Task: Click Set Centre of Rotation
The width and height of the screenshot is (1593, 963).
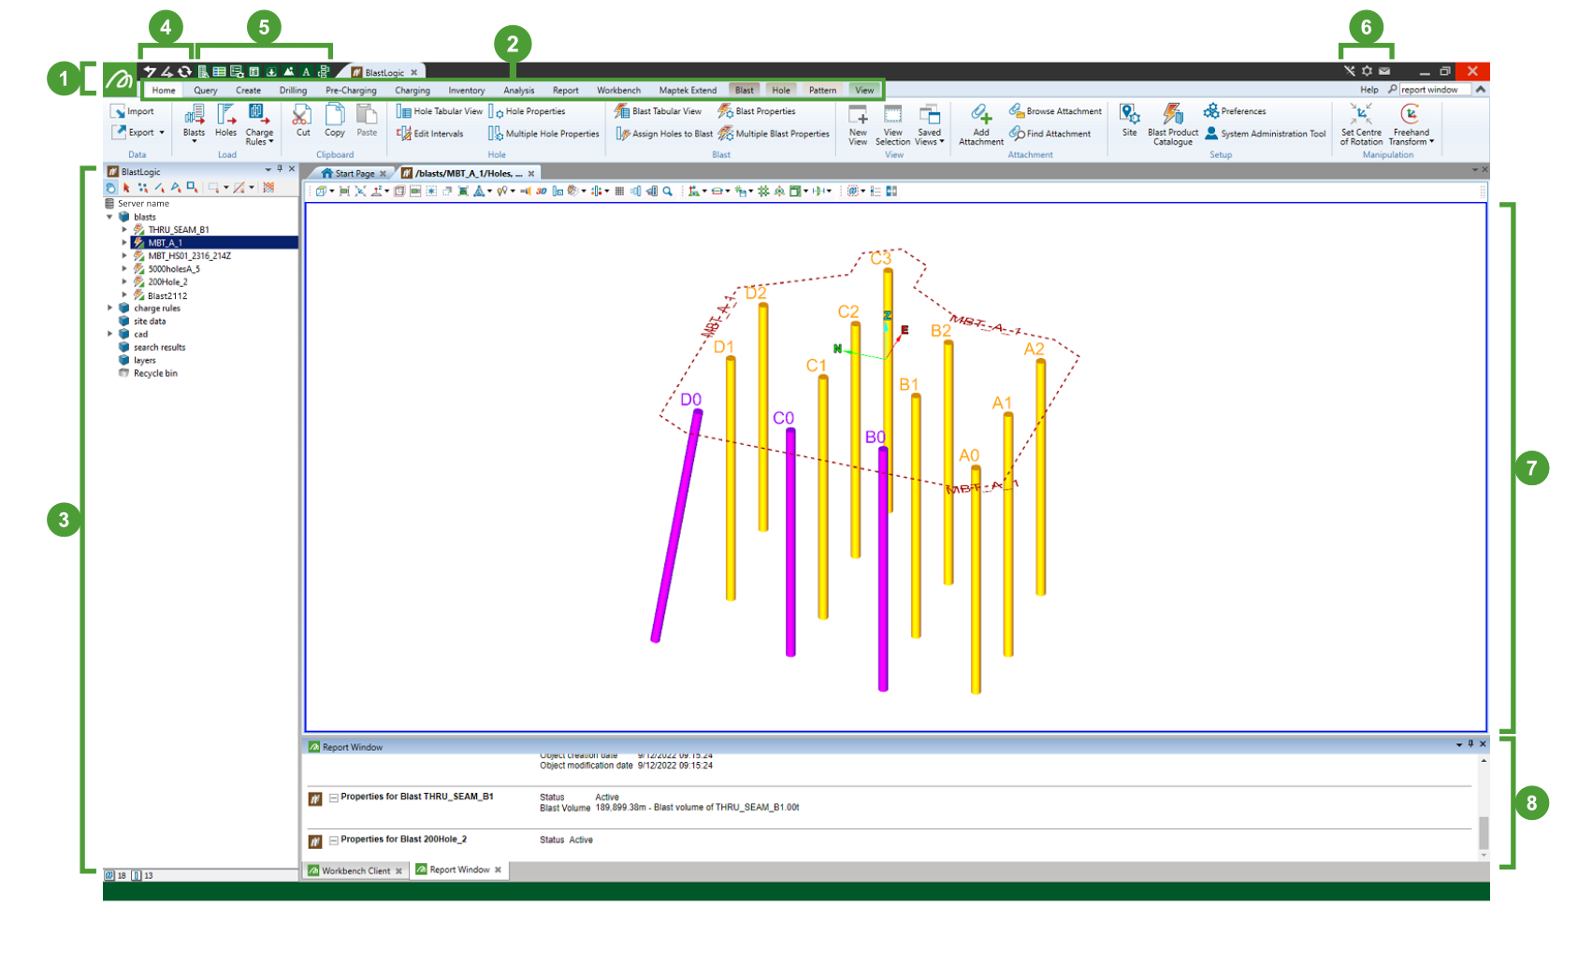Action: (x=1361, y=124)
